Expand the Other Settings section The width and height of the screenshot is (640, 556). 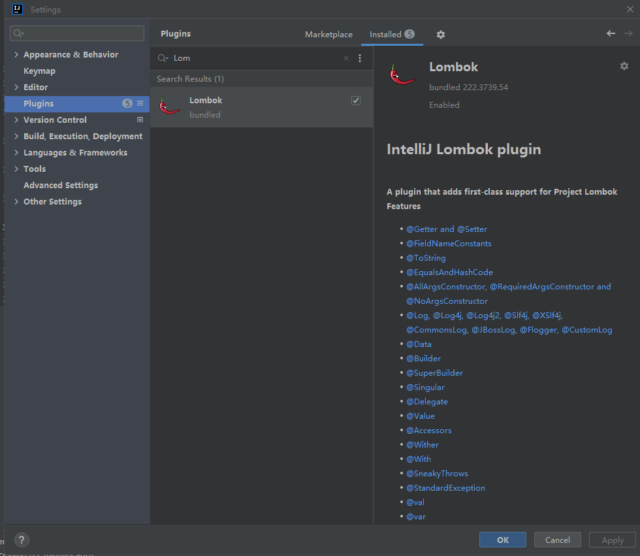pyautogui.click(x=16, y=201)
